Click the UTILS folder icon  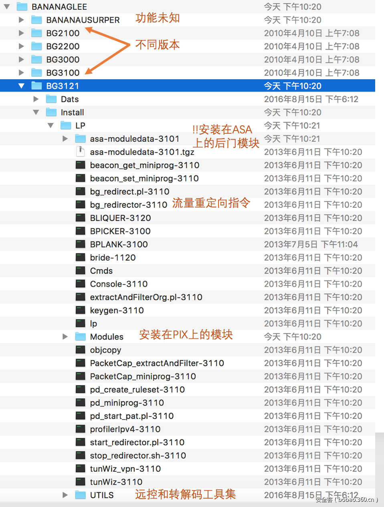80,495
